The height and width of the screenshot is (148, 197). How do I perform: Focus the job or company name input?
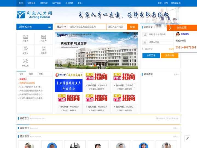(87, 27)
